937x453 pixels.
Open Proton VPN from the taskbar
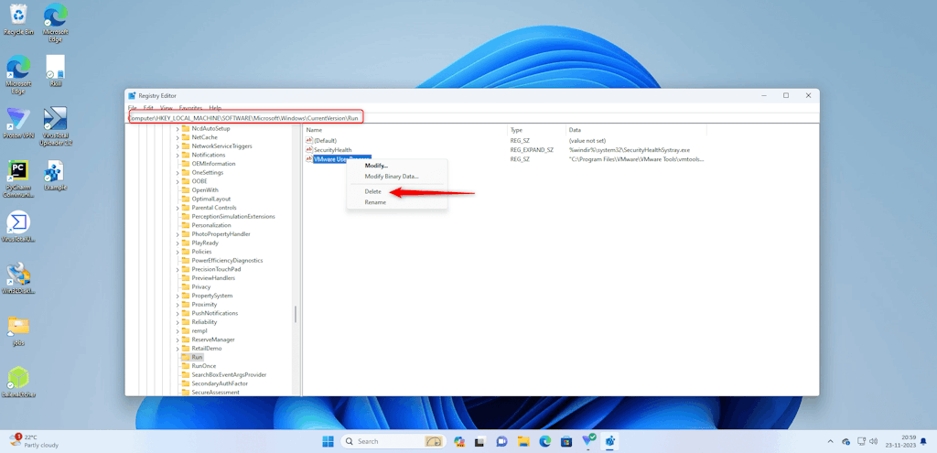(588, 441)
